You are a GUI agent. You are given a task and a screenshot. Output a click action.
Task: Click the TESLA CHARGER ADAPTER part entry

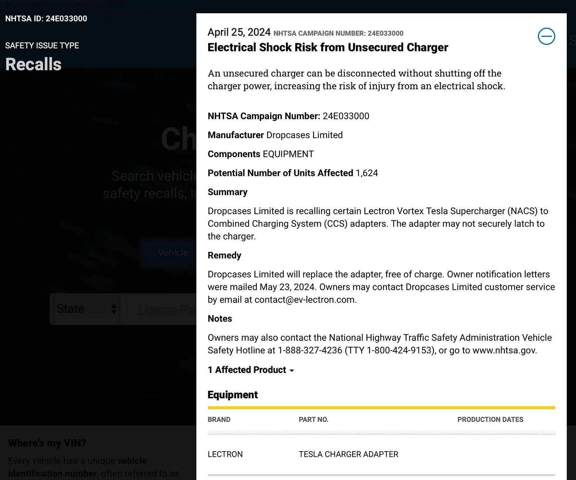(x=348, y=454)
